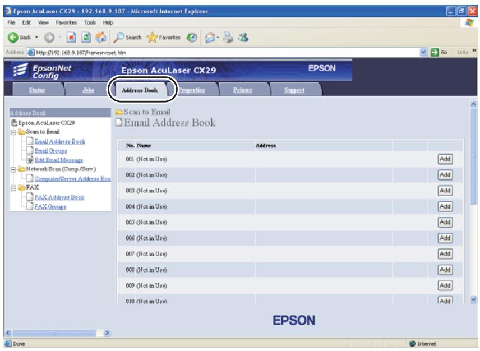The width and height of the screenshot is (480, 351).
Task: Open Back button history dropdown arrow
Action: (36, 38)
